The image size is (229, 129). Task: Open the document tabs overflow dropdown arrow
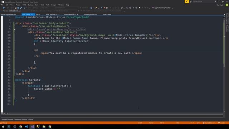[x=224, y=14]
